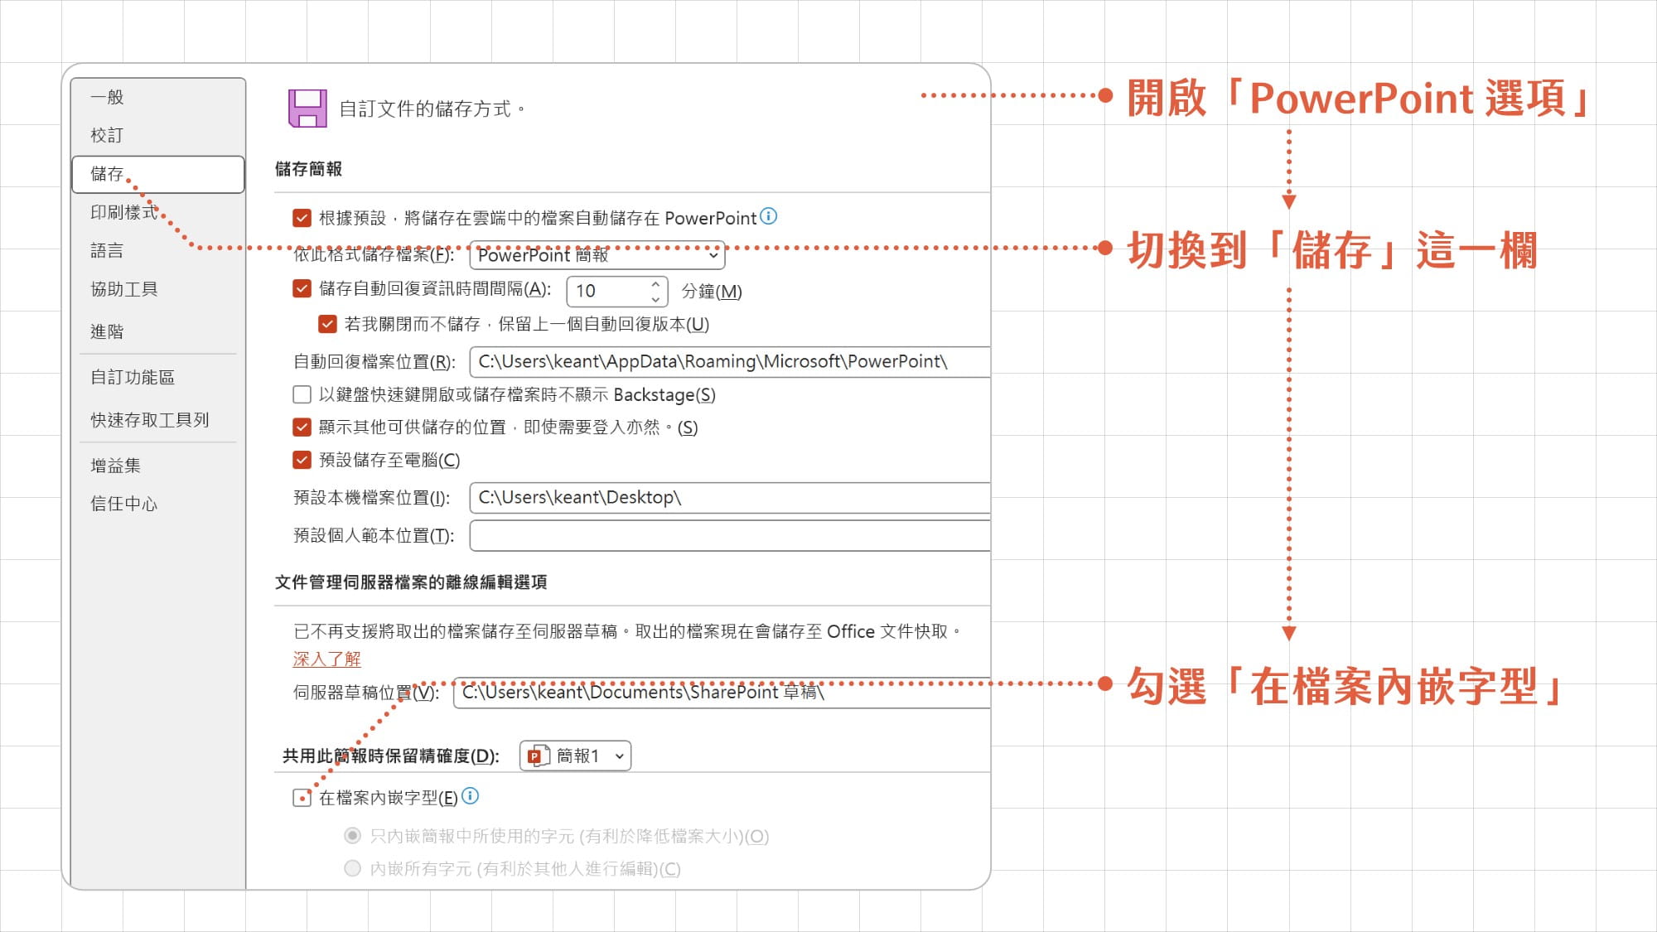
Task: Click the autorecover minutes field showing 10
Action: (x=607, y=291)
